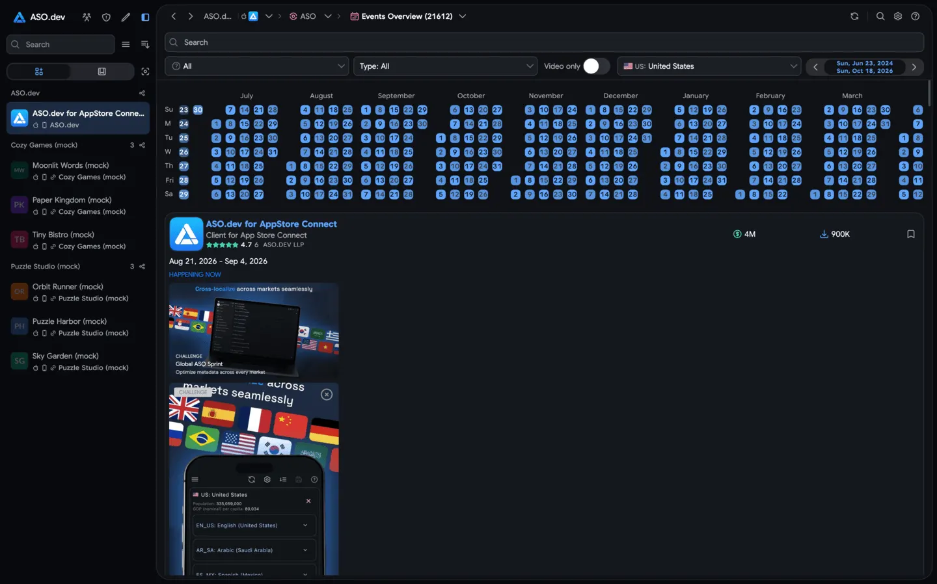Bookmark the ASO.dev event card
937x584 pixels.
[911, 234]
